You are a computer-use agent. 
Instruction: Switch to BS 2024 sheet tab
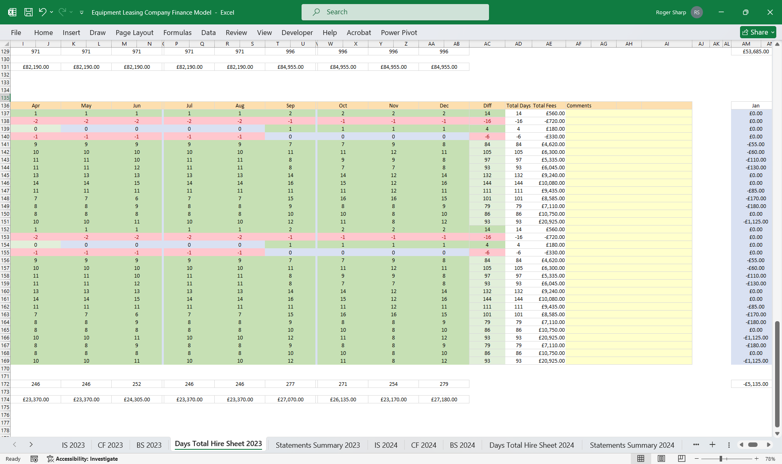[x=462, y=445]
